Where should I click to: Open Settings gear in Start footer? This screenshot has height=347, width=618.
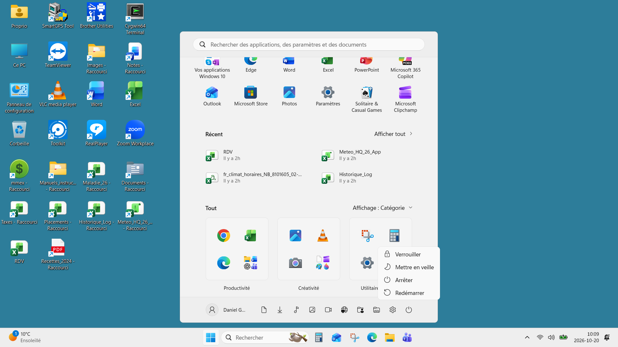(x=392, y=310)
